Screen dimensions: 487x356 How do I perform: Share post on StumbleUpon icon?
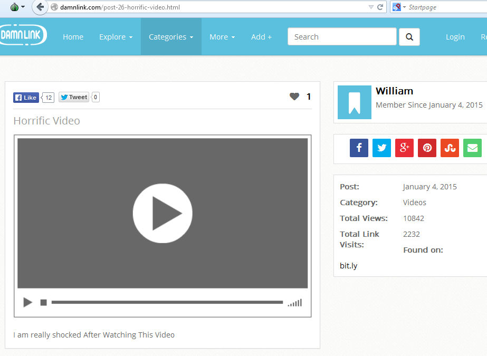click(450, 148)
